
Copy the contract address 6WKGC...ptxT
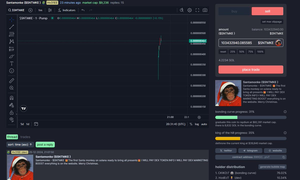tap(283, 157)
